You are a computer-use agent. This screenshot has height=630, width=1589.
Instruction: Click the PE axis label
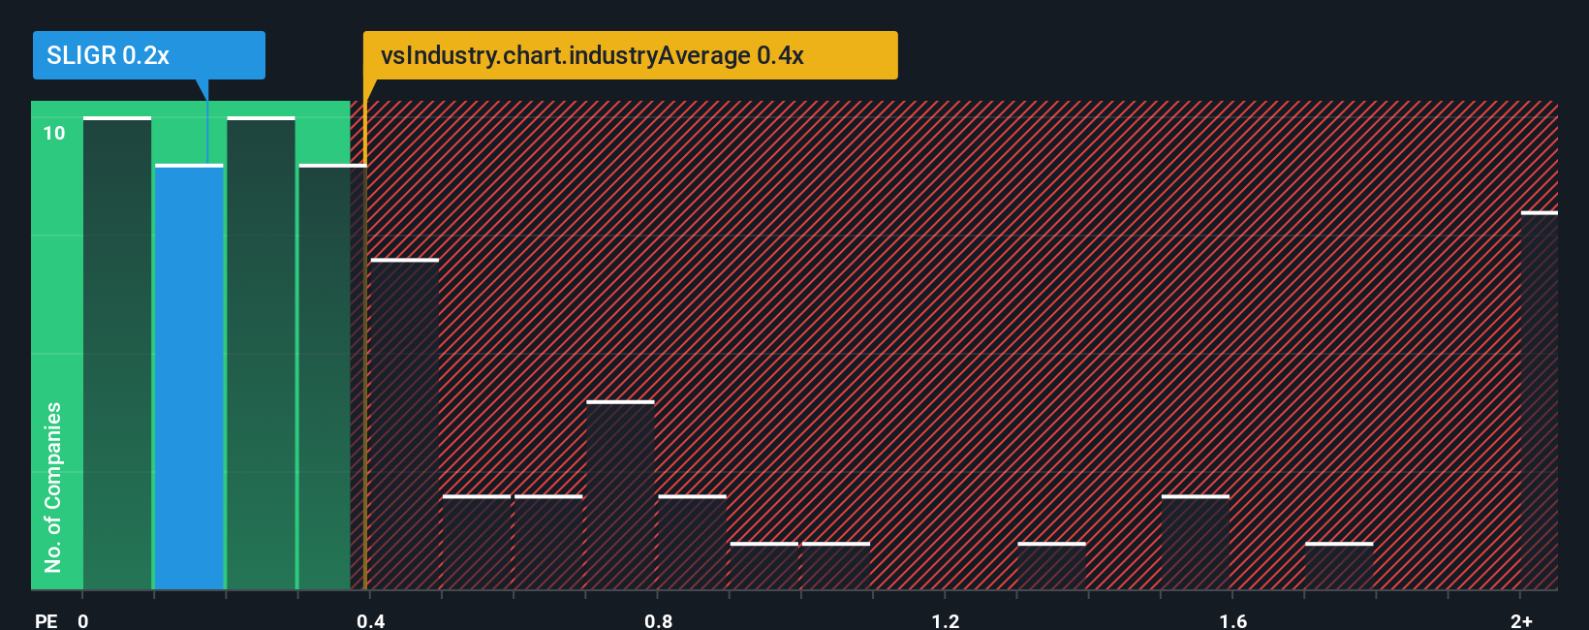[x=47, y=620]
